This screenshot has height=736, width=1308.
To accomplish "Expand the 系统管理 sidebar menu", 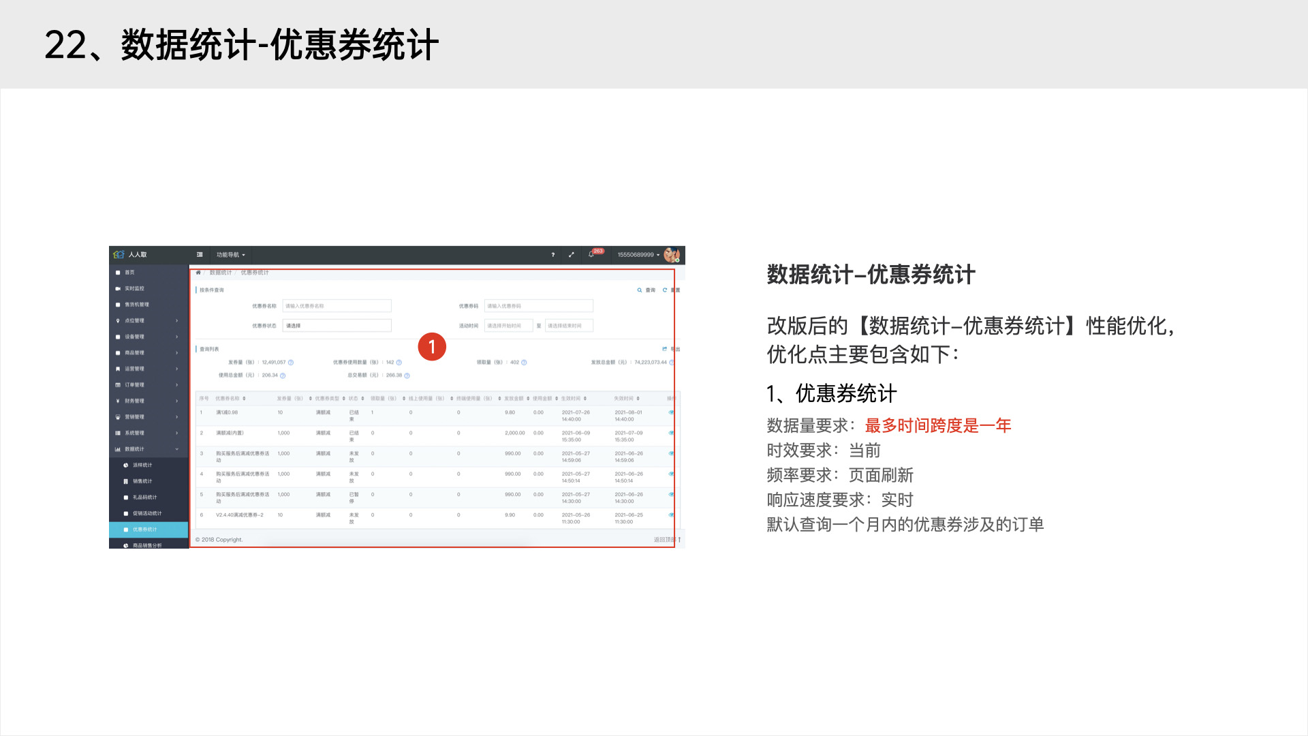I will point(149,433).
